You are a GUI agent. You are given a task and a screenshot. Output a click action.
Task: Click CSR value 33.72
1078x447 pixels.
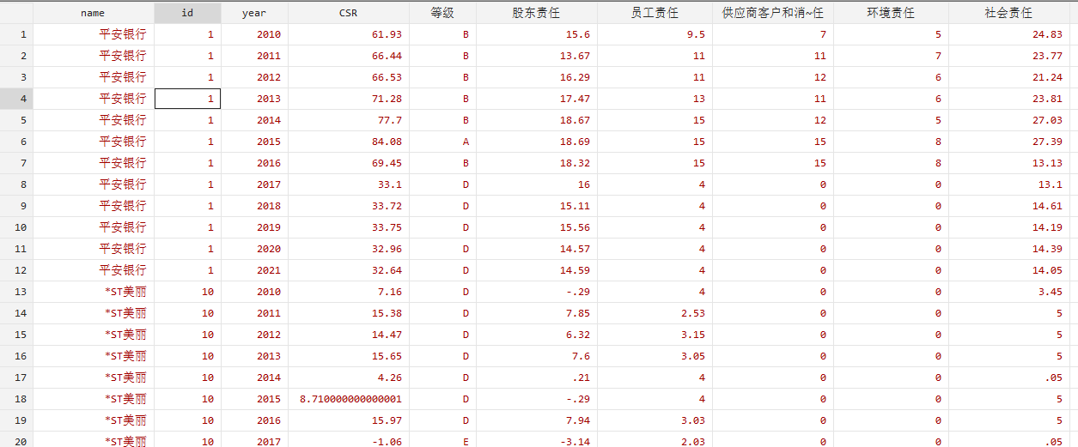[x=387, y=206]
